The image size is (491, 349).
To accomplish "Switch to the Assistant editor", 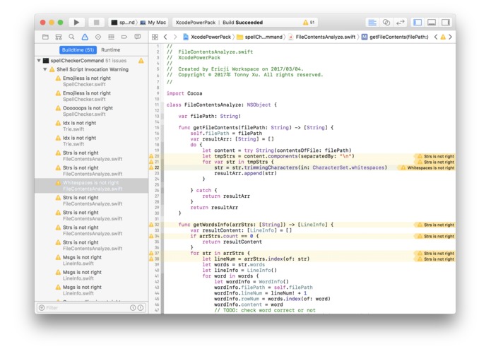I will pyautogui.click(x=386, y=22).
